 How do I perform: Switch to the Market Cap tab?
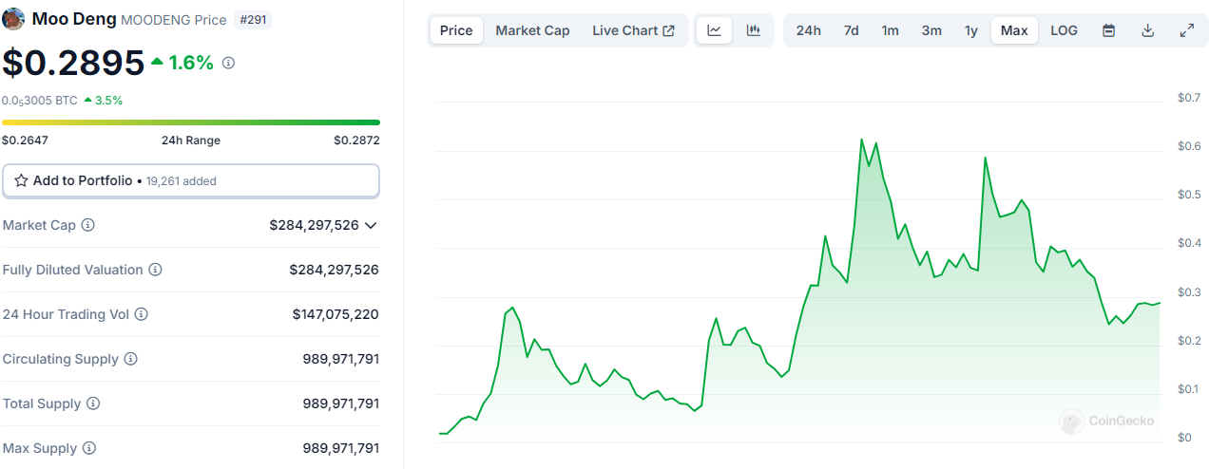point(532,30)
